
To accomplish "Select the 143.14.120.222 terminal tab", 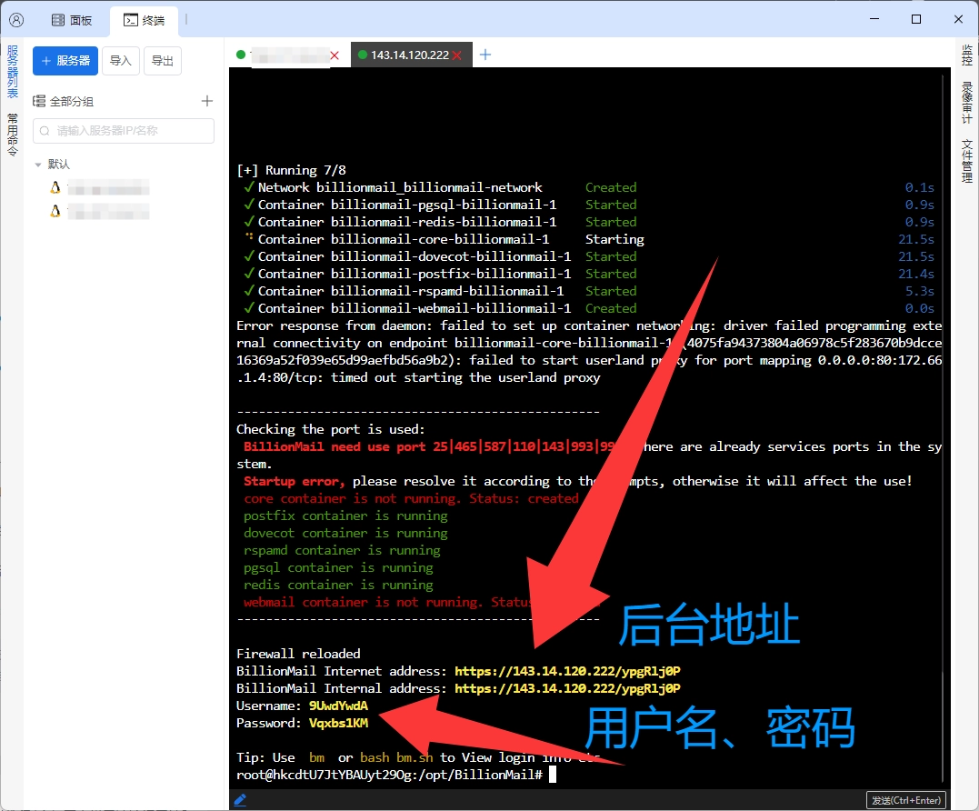I will click(410, 55).
